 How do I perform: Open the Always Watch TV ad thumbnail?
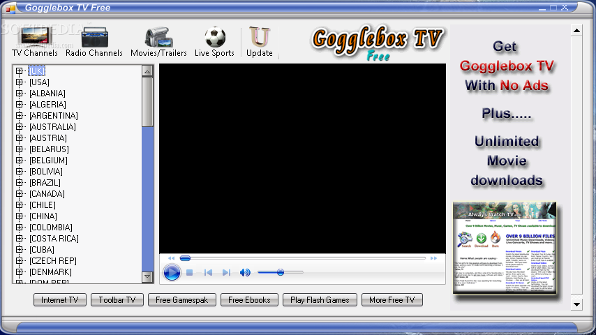[x=505, y=248]
